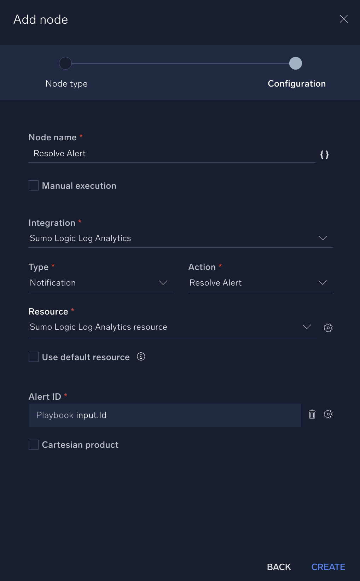The image size is (360, 581).
Task: Select the Configuration step
Action: point(296,84)
